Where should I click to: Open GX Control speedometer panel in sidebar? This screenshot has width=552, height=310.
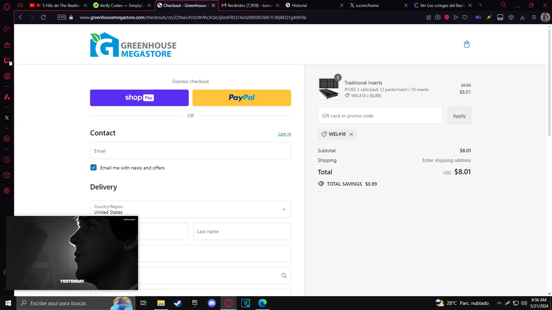[x=7, y=29]
